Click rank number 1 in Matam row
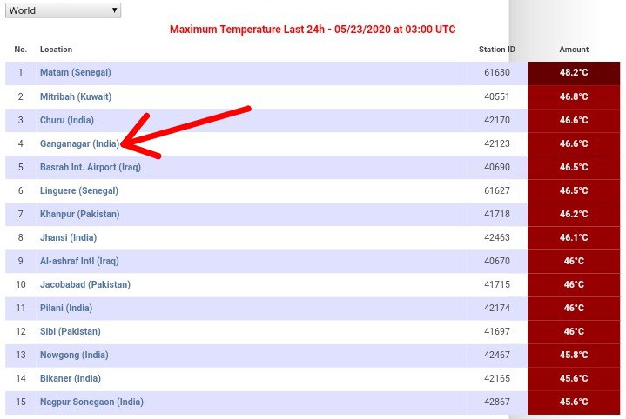Viewport: 626px width, 419px height. (x=20, y=72)
